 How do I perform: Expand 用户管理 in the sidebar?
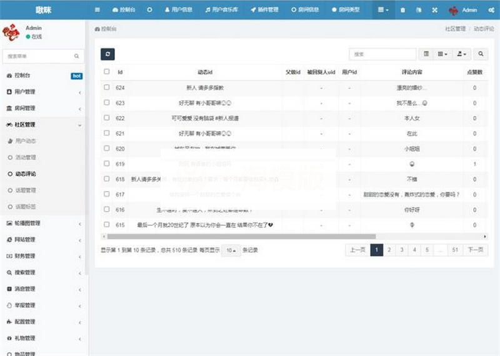tap(44, 92)
